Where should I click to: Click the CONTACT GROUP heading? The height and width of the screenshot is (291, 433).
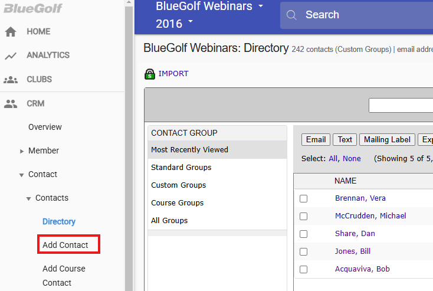tap(184, 133)
